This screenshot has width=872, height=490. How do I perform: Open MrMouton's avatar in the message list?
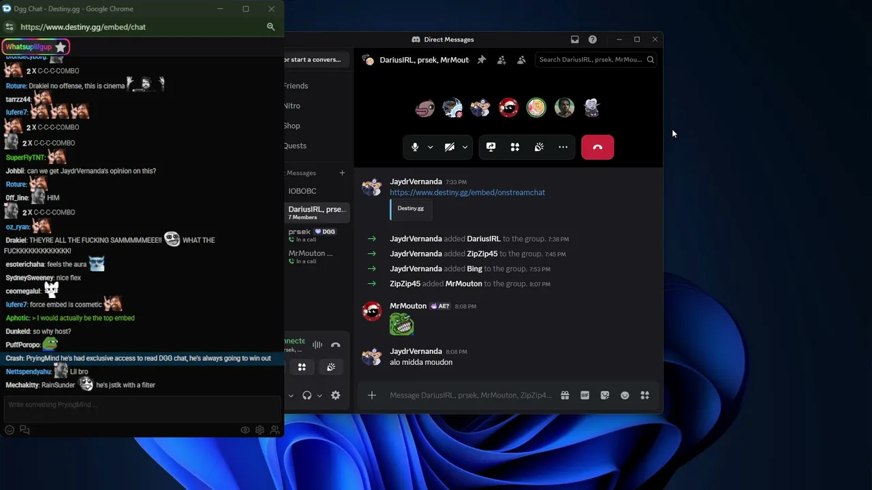[372, 312]
